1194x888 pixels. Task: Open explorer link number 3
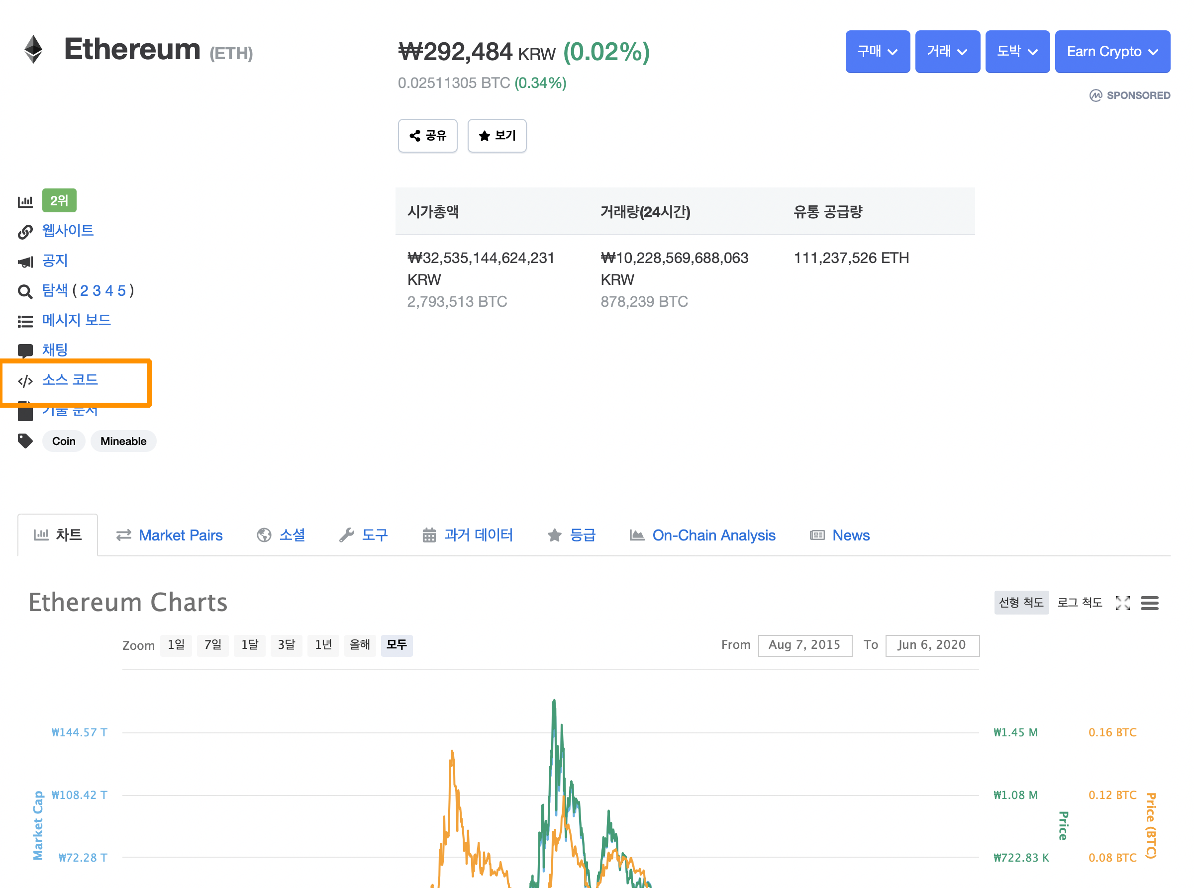pos(97,291)
